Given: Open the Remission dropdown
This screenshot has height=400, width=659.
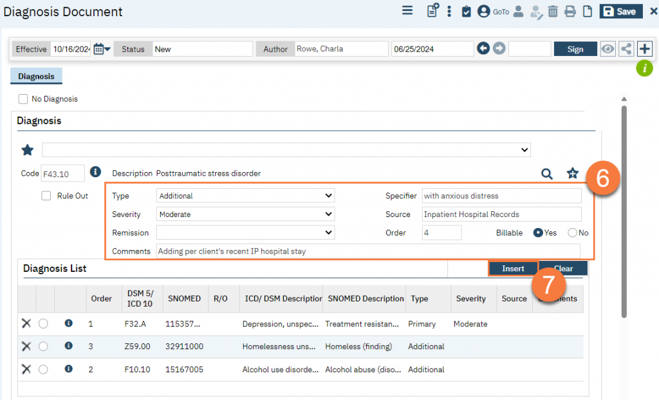Looking at the screenshot, I should coord(245,233).
